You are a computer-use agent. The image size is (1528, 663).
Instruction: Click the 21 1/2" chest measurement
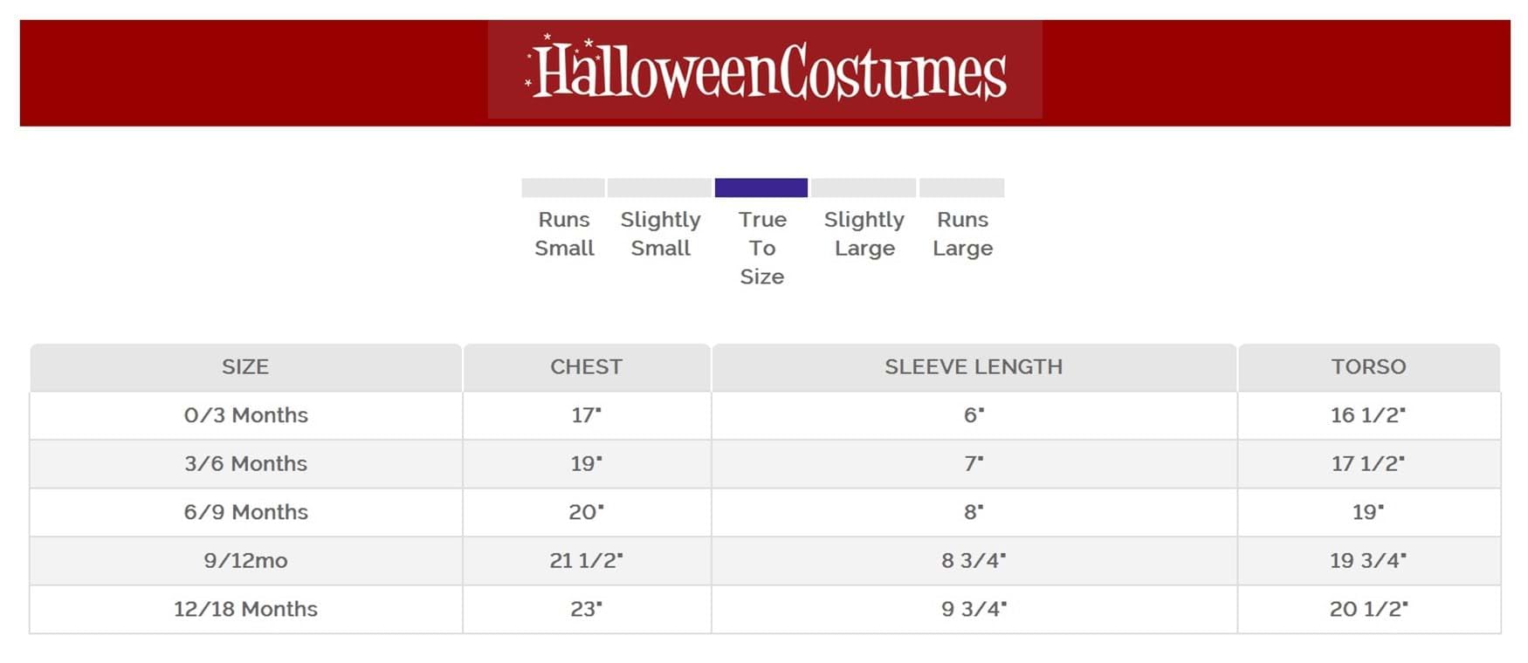[586, 560]
